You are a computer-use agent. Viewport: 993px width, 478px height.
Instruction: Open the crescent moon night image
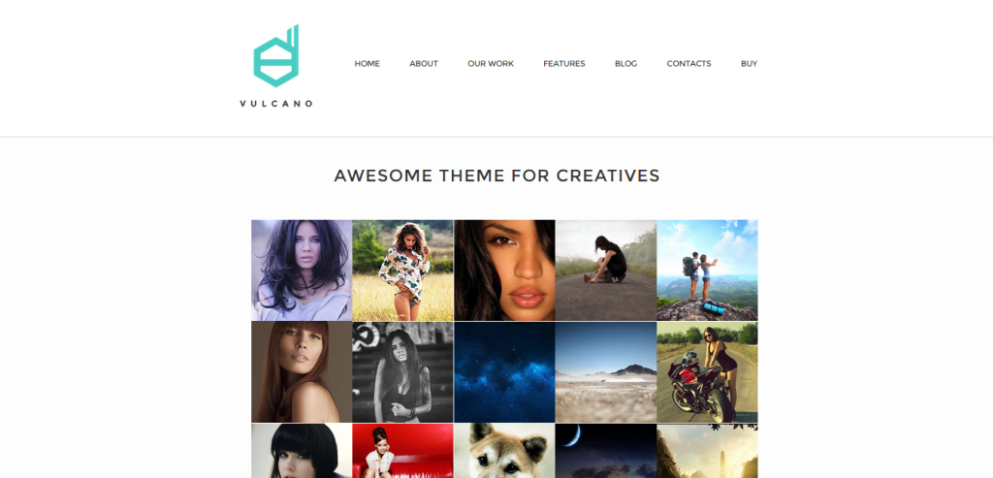pyautogui.click(x=605, y=451)
